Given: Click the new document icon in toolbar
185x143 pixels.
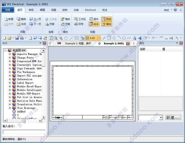Looking at the screenshot, I should [4, 38].
